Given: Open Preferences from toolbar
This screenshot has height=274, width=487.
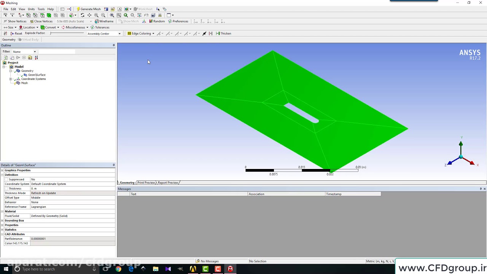Looking at the screenshot, I should coord(178,21).
